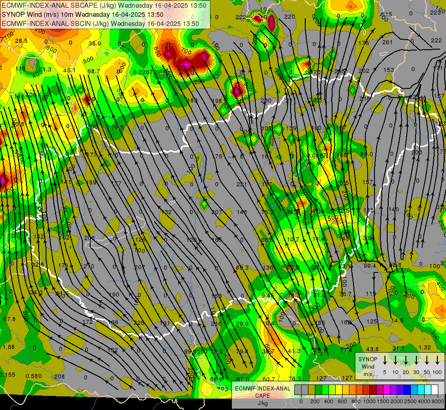Click the '2500' tick label on the CAPE scale

(410, 401)
